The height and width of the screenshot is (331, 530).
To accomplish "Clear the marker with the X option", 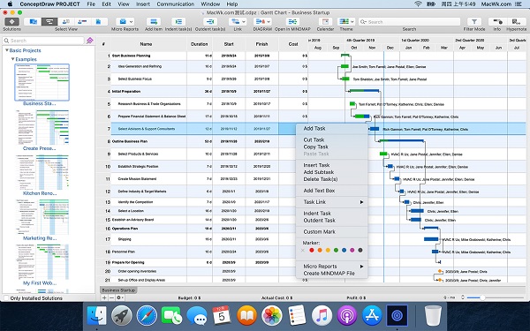I will coord(303,251).
